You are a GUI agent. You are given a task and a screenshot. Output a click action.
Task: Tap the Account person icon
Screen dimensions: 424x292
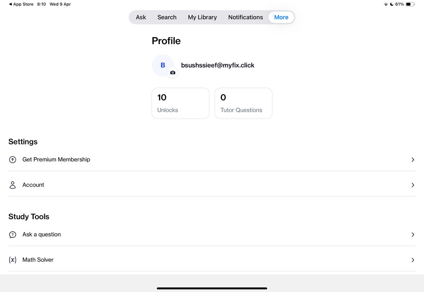(x=13, y=185)
